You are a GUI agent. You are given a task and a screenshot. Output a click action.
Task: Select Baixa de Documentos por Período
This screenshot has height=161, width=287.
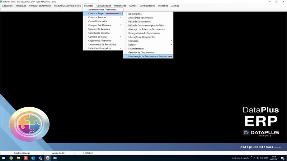pyautogui.click(x=148, y=25)
